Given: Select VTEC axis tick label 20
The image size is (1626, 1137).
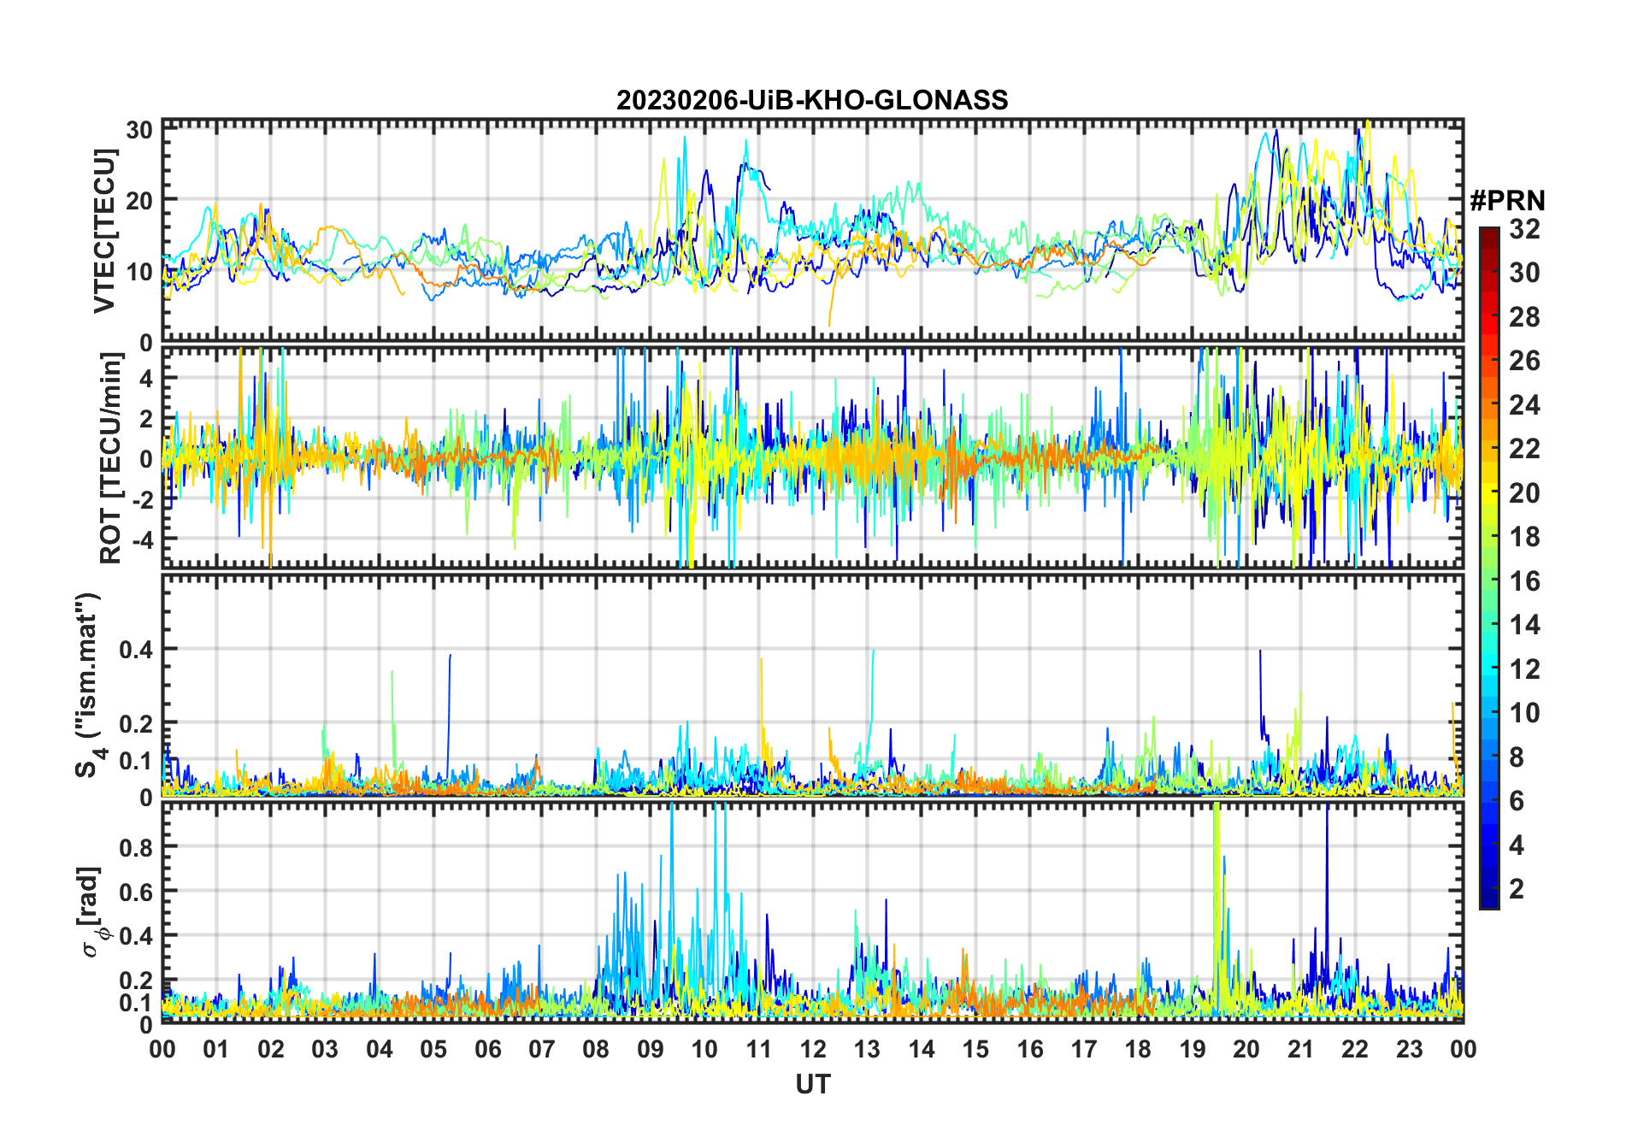Looking at the screenshot, I should pyautogui.click(x=139, y=201).
